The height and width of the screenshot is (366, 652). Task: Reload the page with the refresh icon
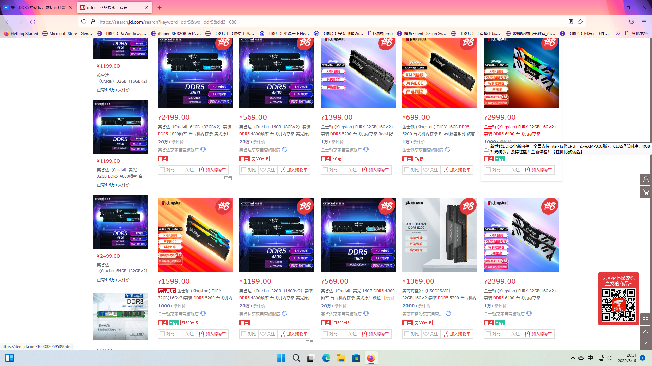(x=33, y=22)
